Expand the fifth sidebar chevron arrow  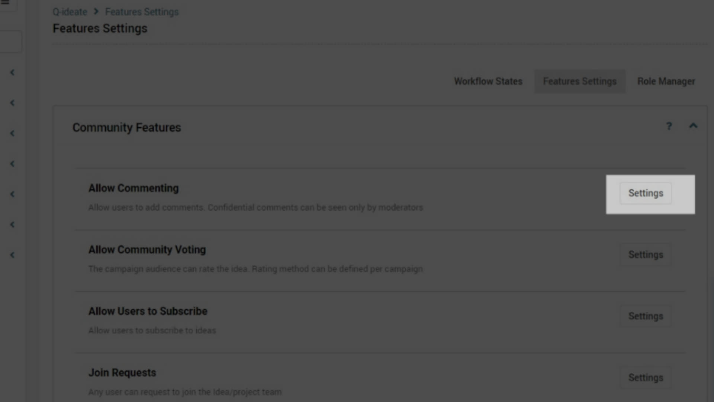(12, 194)
